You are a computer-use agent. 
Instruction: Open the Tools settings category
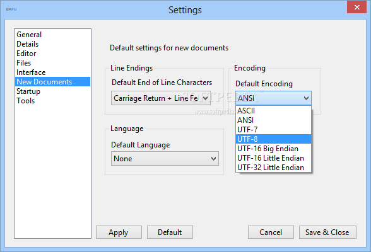(52, 101)
